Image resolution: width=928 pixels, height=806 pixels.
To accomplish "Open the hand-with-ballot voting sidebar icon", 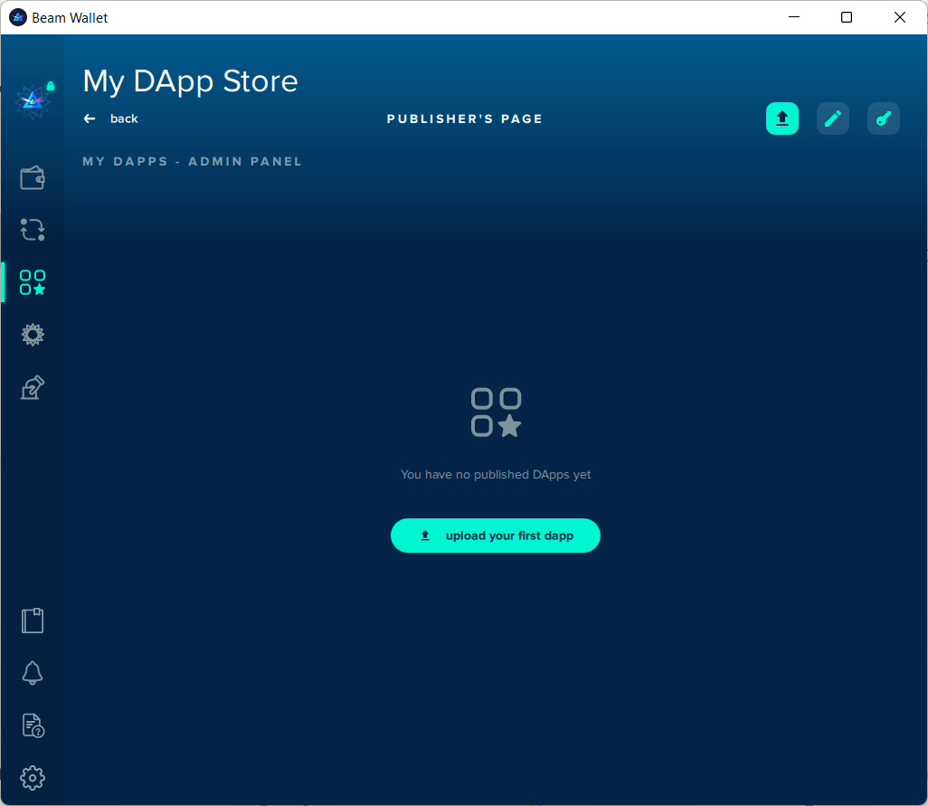I will (x=33, y=388).
